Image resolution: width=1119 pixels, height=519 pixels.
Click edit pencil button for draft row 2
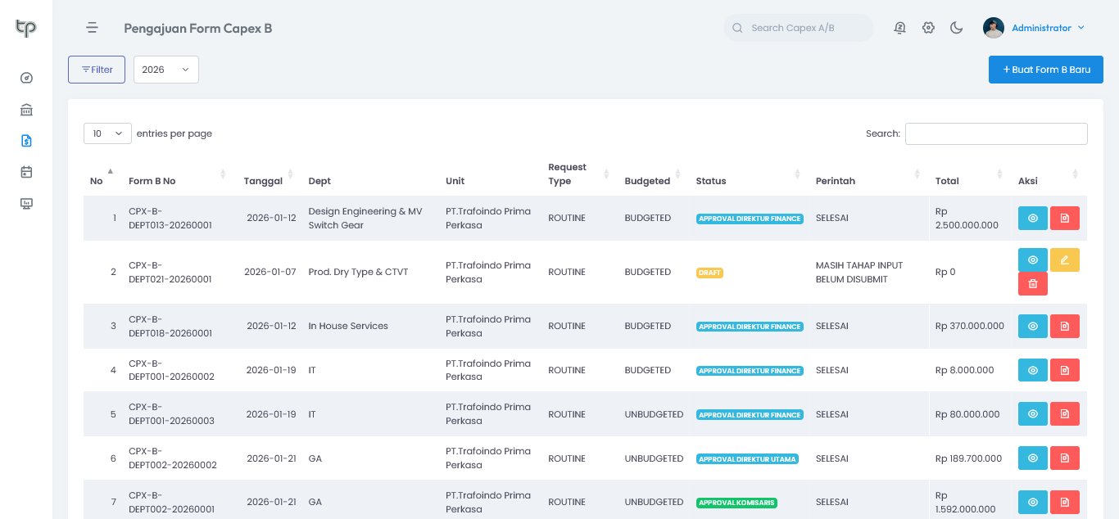point(1064,259)
